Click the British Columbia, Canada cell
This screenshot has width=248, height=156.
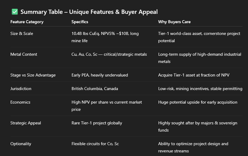coord(95,89)
